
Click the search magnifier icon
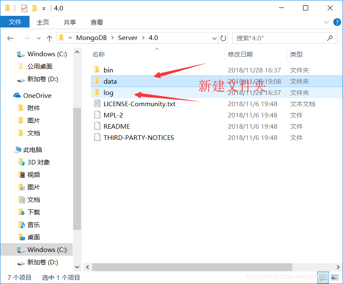pos(330,38)
